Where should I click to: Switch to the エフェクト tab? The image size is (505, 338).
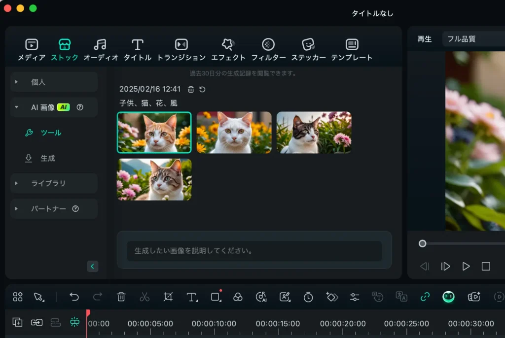point(228,50)
